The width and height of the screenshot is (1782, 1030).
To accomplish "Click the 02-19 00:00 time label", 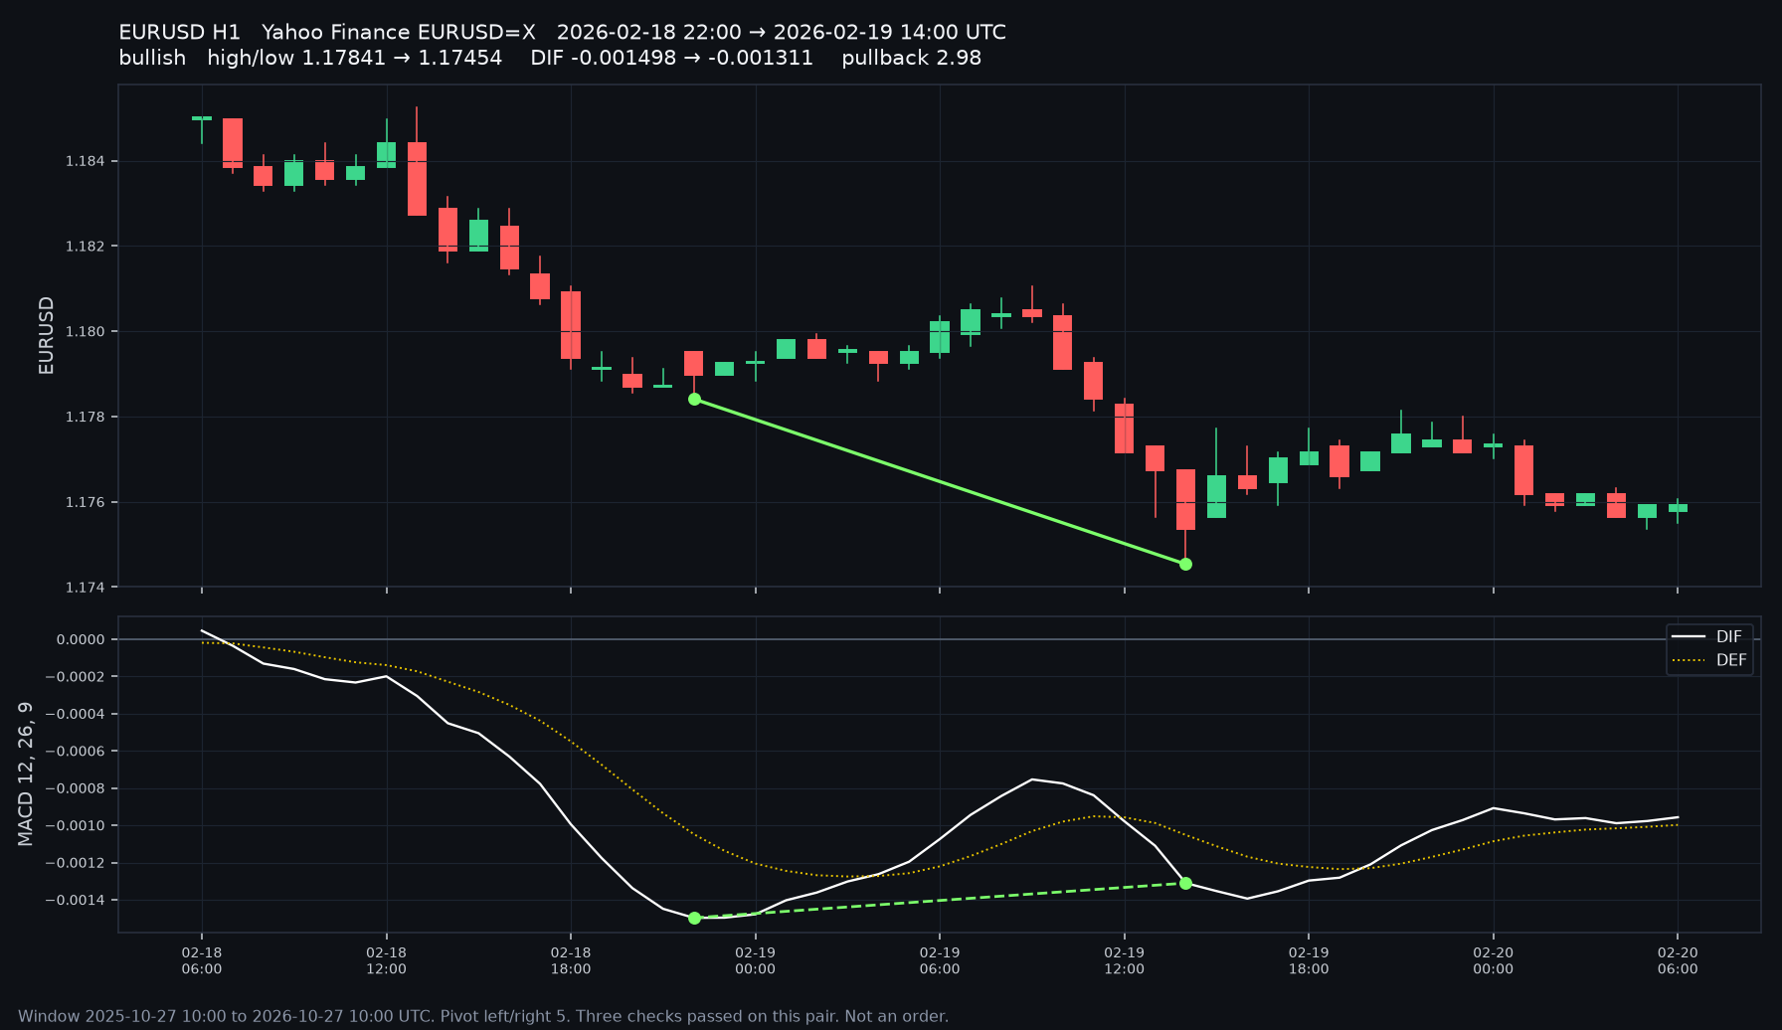I will [x=755, y=960].
